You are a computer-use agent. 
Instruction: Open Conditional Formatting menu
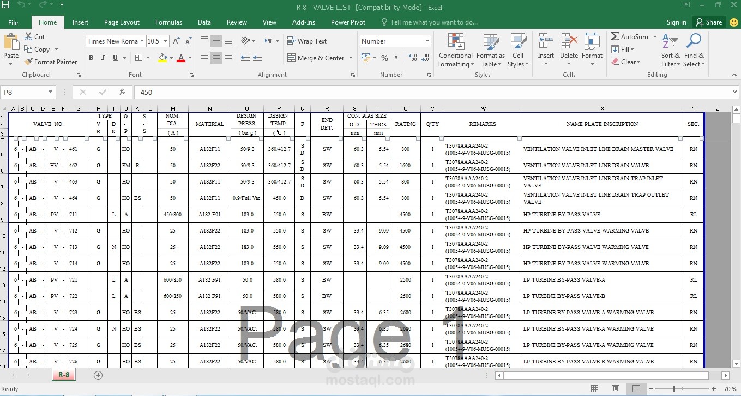pyautogui.click(x=455, y=50)
